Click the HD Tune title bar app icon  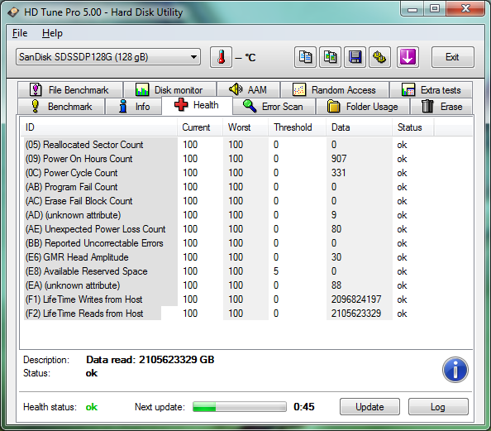(x=13, y=12)
